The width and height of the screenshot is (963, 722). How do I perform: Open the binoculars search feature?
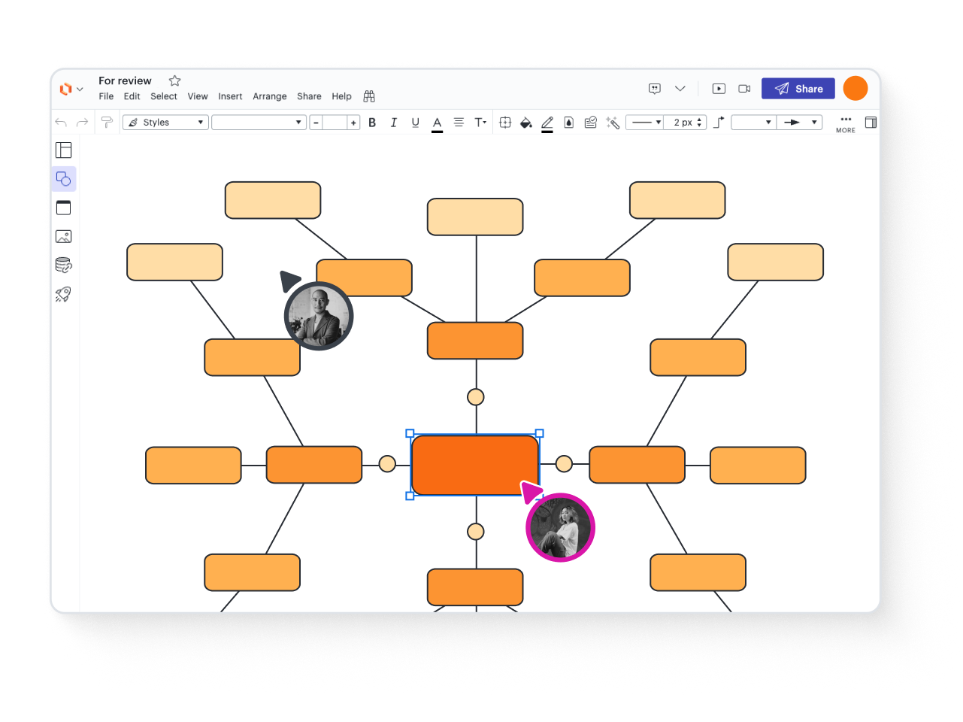point(369,96)
